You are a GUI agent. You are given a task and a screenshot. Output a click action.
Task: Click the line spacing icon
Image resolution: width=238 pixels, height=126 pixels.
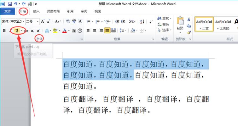[122, 31]
